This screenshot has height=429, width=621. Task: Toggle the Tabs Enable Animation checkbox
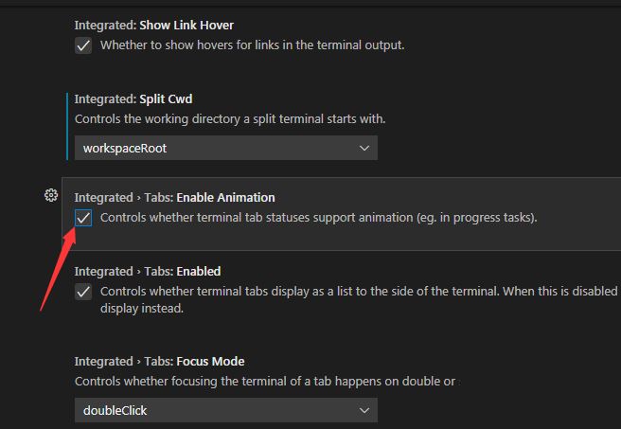(x=83, y=218)
